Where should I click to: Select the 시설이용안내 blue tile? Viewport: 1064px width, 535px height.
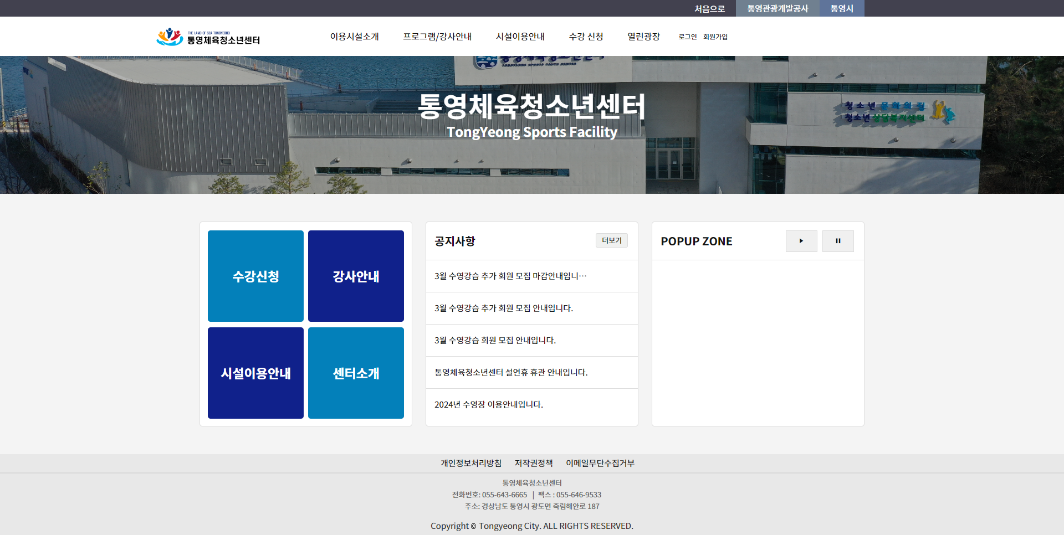[255, 373]
